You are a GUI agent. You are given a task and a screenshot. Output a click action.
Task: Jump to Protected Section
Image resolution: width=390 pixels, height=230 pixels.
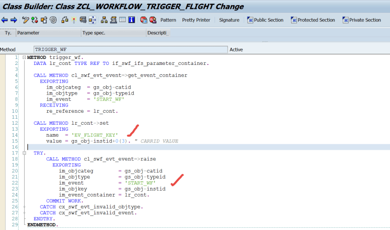pyautogui.click(x=313, y=20)
